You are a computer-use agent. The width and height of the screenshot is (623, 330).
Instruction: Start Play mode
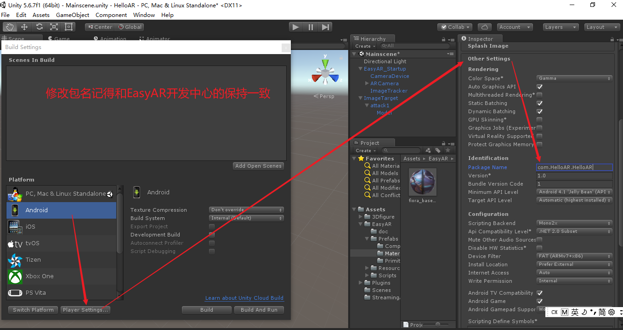pos(296,27)
